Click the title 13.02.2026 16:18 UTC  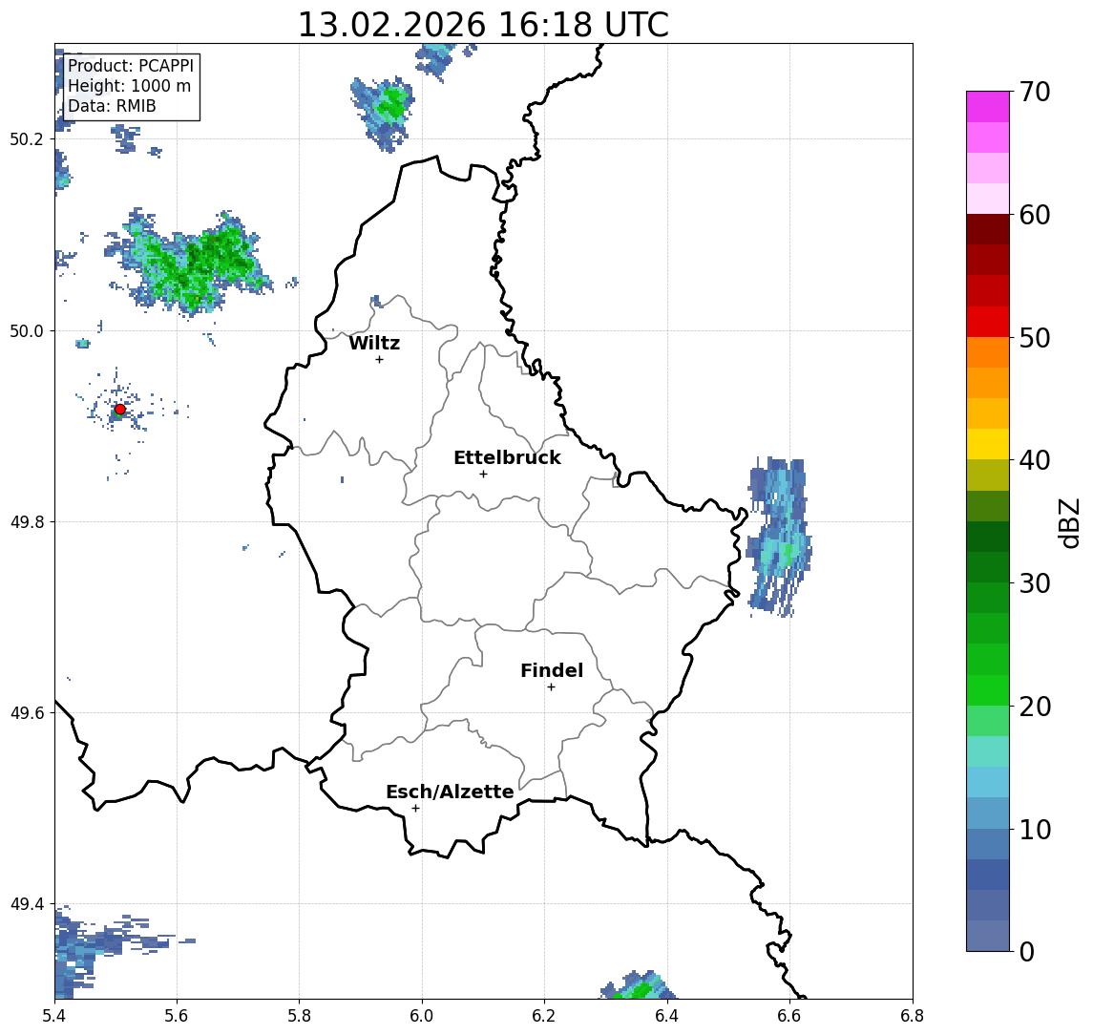pos(483,25)
